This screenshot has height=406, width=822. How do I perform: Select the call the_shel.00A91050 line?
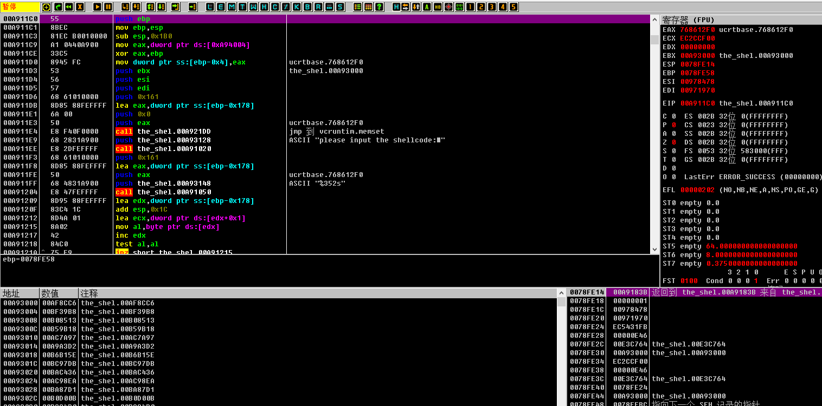[163, 192]
